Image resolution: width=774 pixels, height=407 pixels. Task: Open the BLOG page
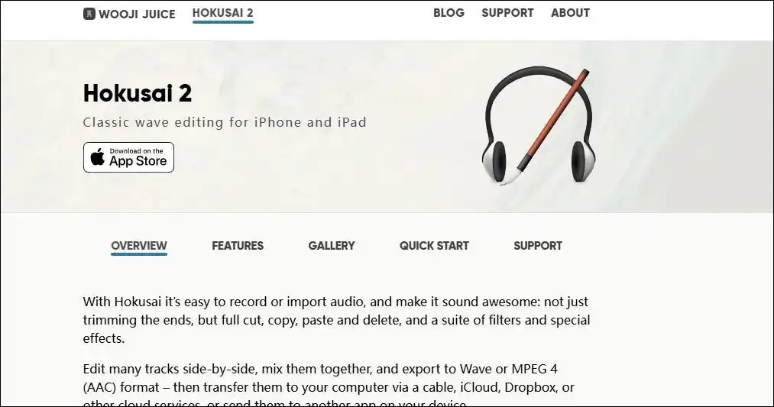[x=449, y=13]
